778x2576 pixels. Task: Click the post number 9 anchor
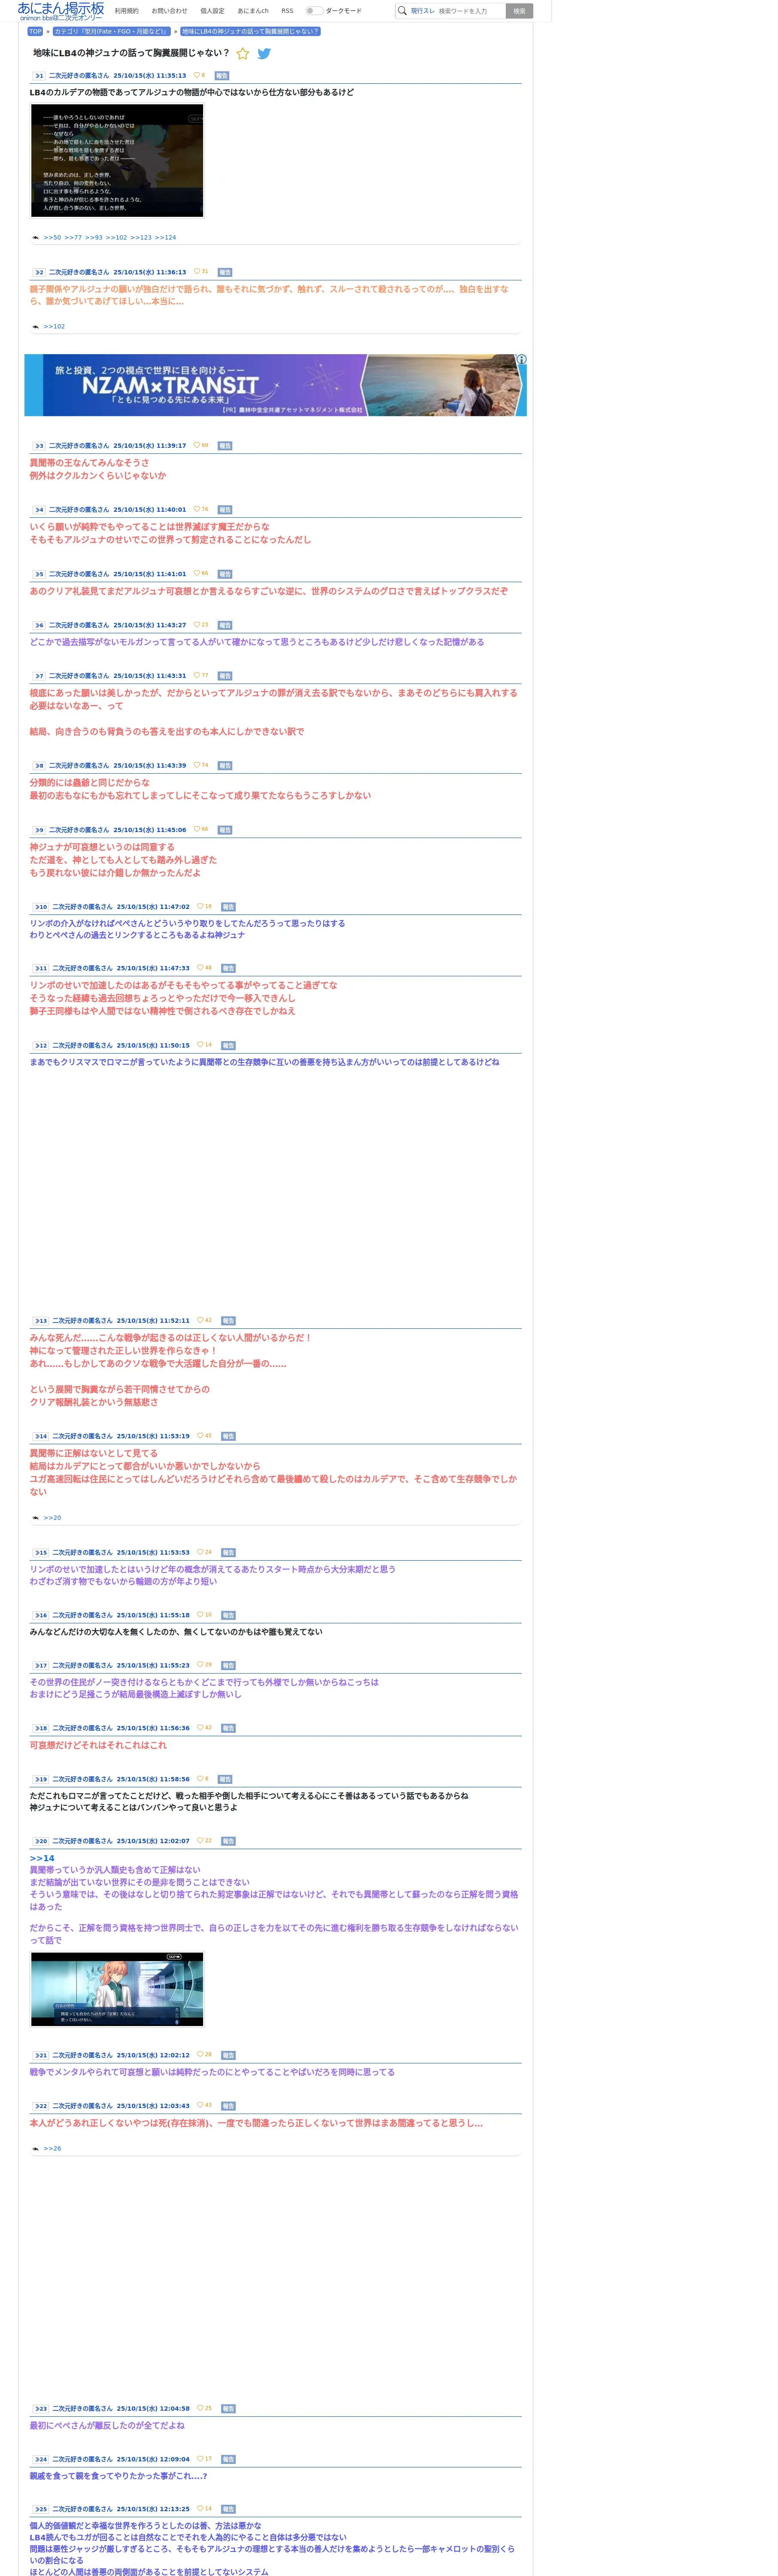(x=39, y=830)
